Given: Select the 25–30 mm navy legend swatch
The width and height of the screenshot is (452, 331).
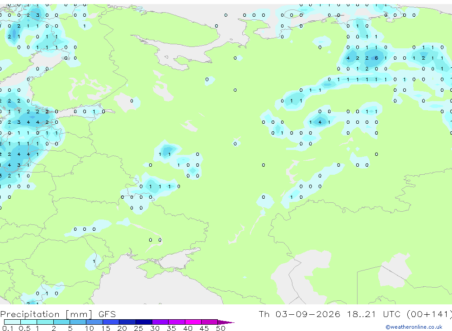Looking at the screenshot, I should (144, 322).
